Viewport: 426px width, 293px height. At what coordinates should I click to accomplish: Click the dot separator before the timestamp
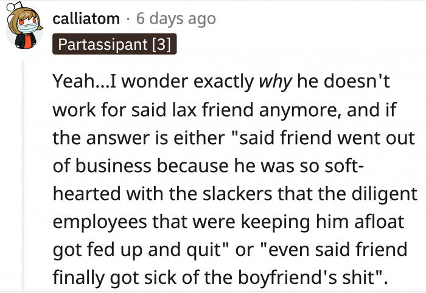click(128, 19)
